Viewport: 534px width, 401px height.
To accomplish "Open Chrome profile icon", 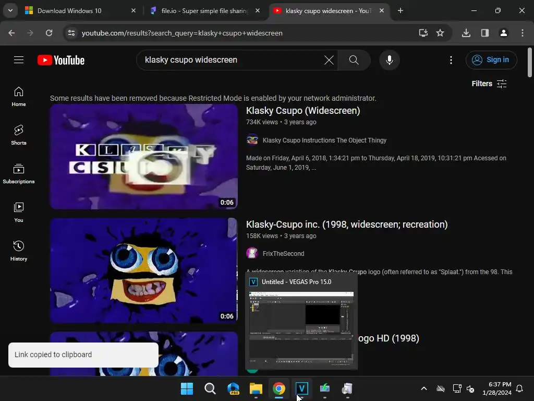I will pos(504,33).
